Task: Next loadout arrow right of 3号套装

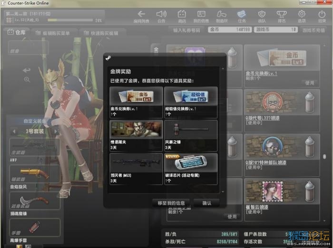Action: 56,132
